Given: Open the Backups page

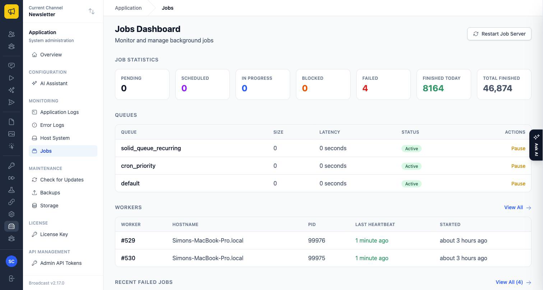Looking at the screenshot, I should tap(63, 193).
